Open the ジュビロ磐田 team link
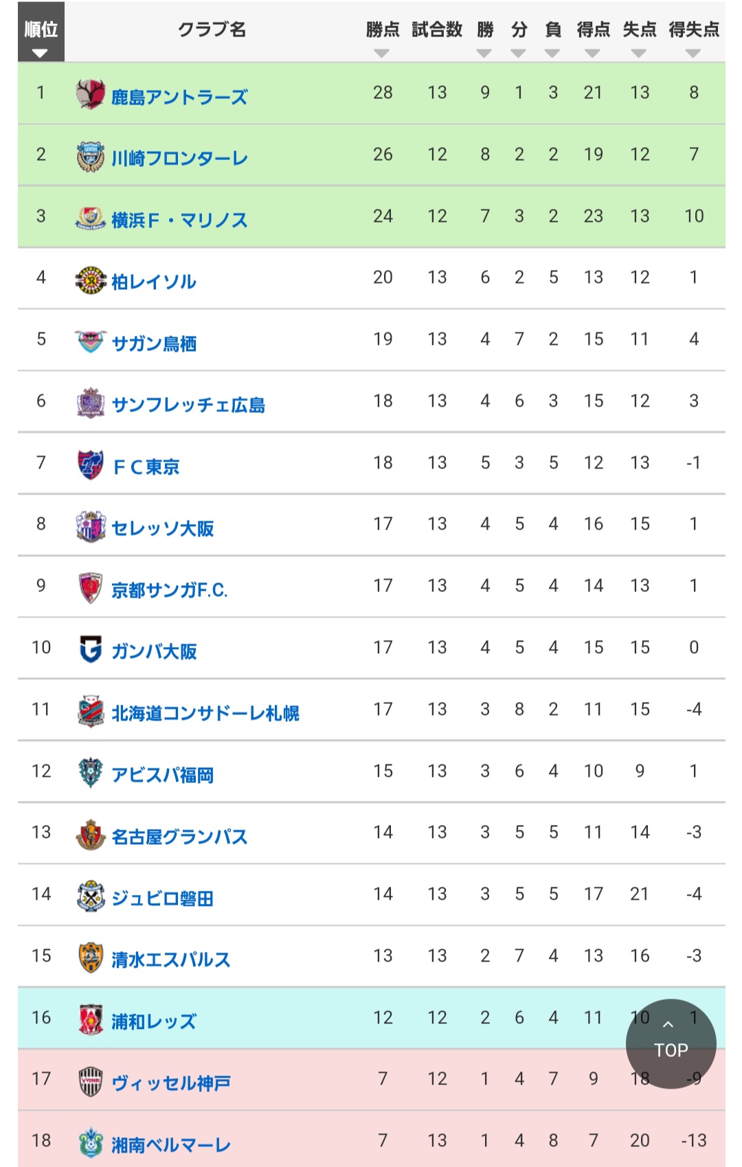742x1167 pixels. coord(163,898)
